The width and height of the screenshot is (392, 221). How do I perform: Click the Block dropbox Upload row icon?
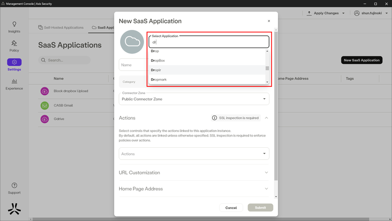pos(45,91)
